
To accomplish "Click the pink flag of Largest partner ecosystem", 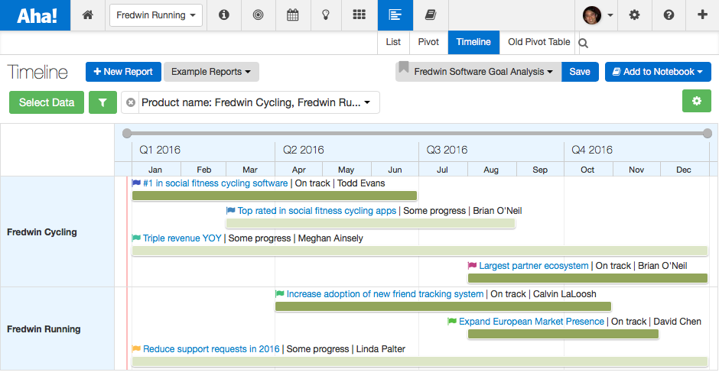I will coord(472,266).
